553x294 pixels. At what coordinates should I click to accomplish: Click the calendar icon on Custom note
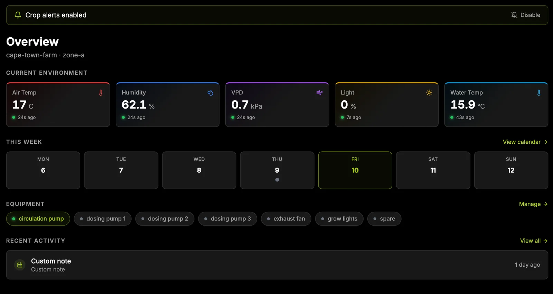click(20, 265)
